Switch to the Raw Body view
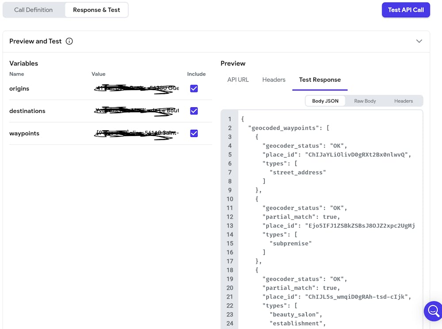The image size is (442, 329). (x=365, y=101)
